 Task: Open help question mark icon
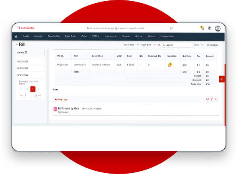pyautogui.click(x=209, y=28)
